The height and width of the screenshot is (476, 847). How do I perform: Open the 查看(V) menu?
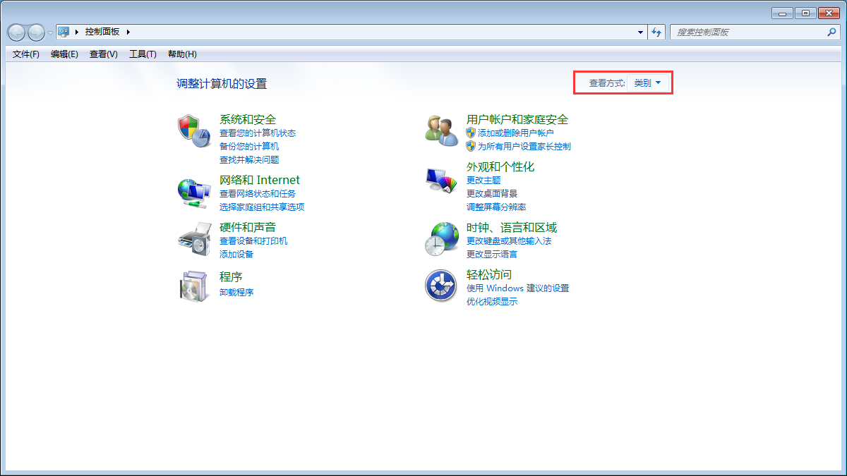coord(103,54)
